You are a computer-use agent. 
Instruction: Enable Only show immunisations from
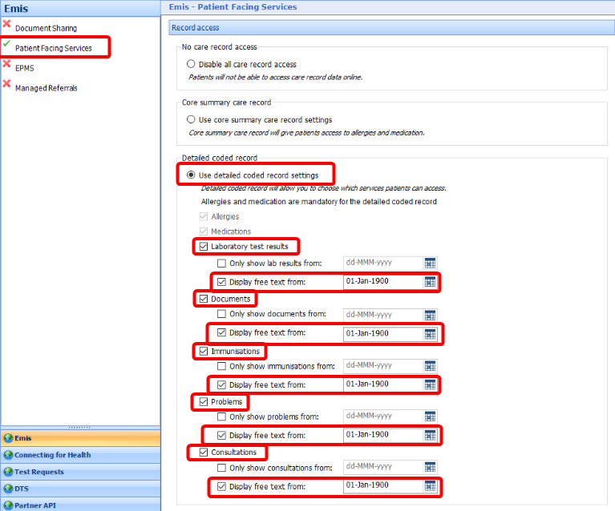(221, 366)
